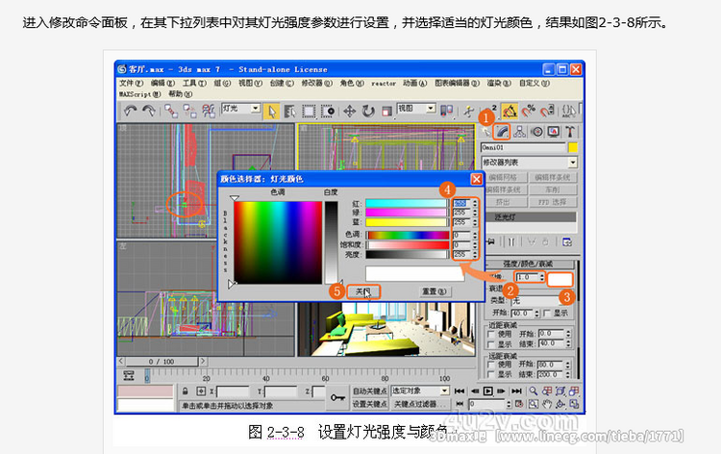Image resolution: width=721 pixels, height=454 pixels.
Task: Select the Select and Link tool
Action: pyautogui.click(x=171, y=111)
